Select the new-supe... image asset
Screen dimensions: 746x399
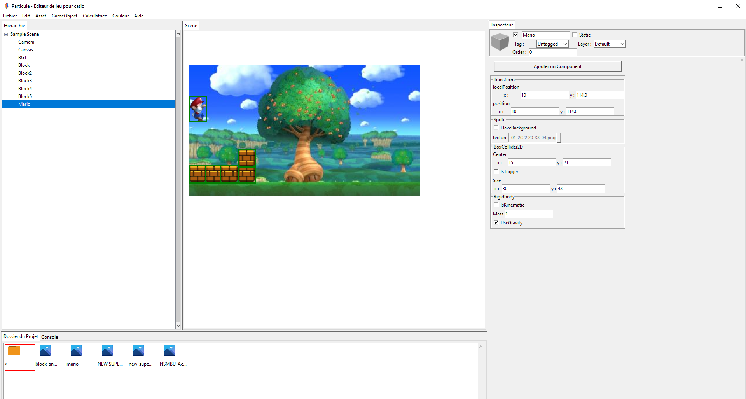[138, 350]
